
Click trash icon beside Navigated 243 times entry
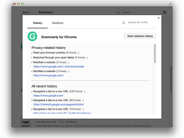point(85,92)
